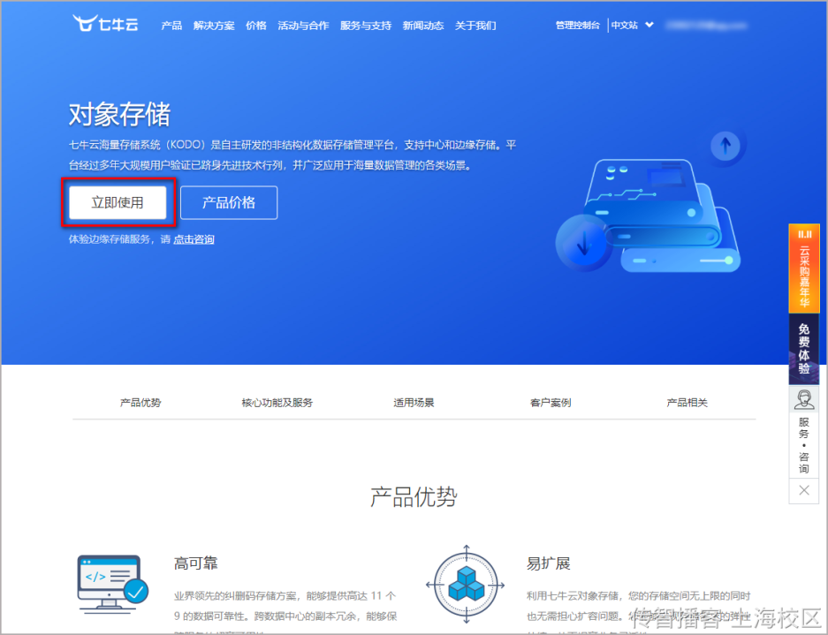
Task: Go to 管理控制台
Action: click(578, 25)
